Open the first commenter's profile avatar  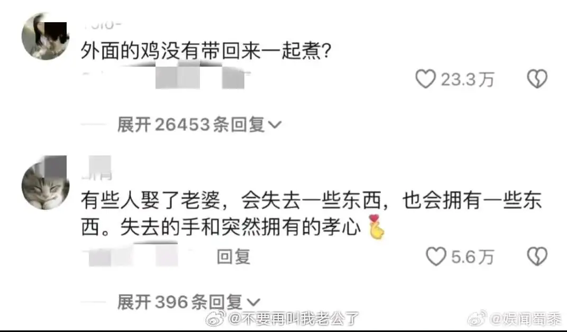pos(45,36)
